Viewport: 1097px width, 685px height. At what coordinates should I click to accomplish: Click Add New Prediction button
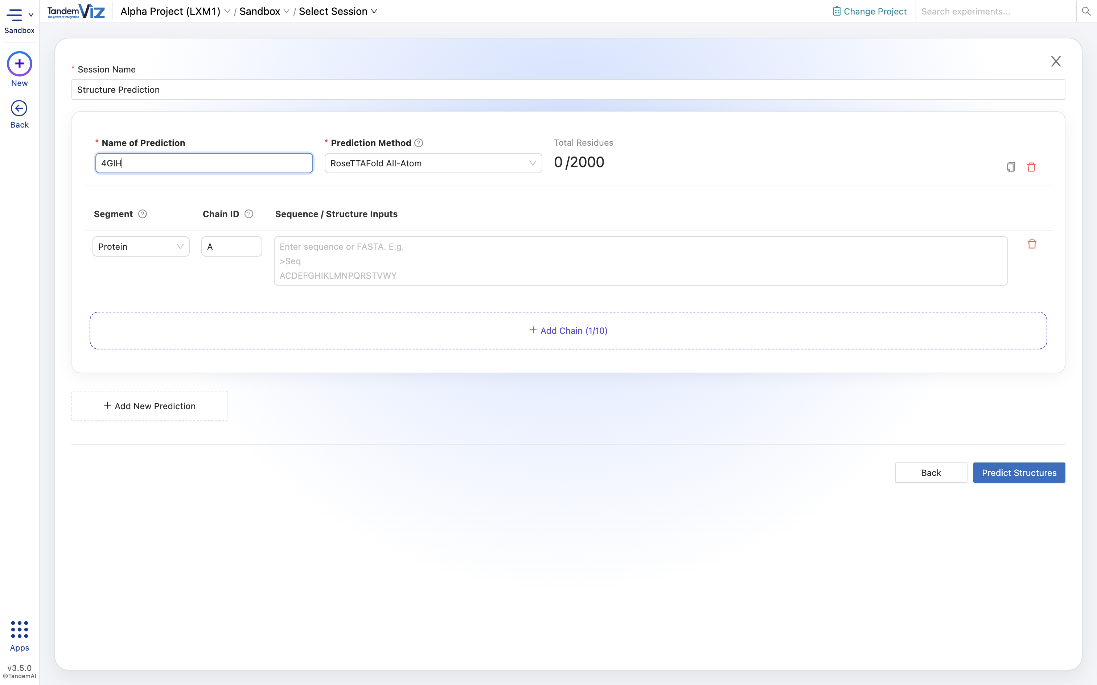149,406
